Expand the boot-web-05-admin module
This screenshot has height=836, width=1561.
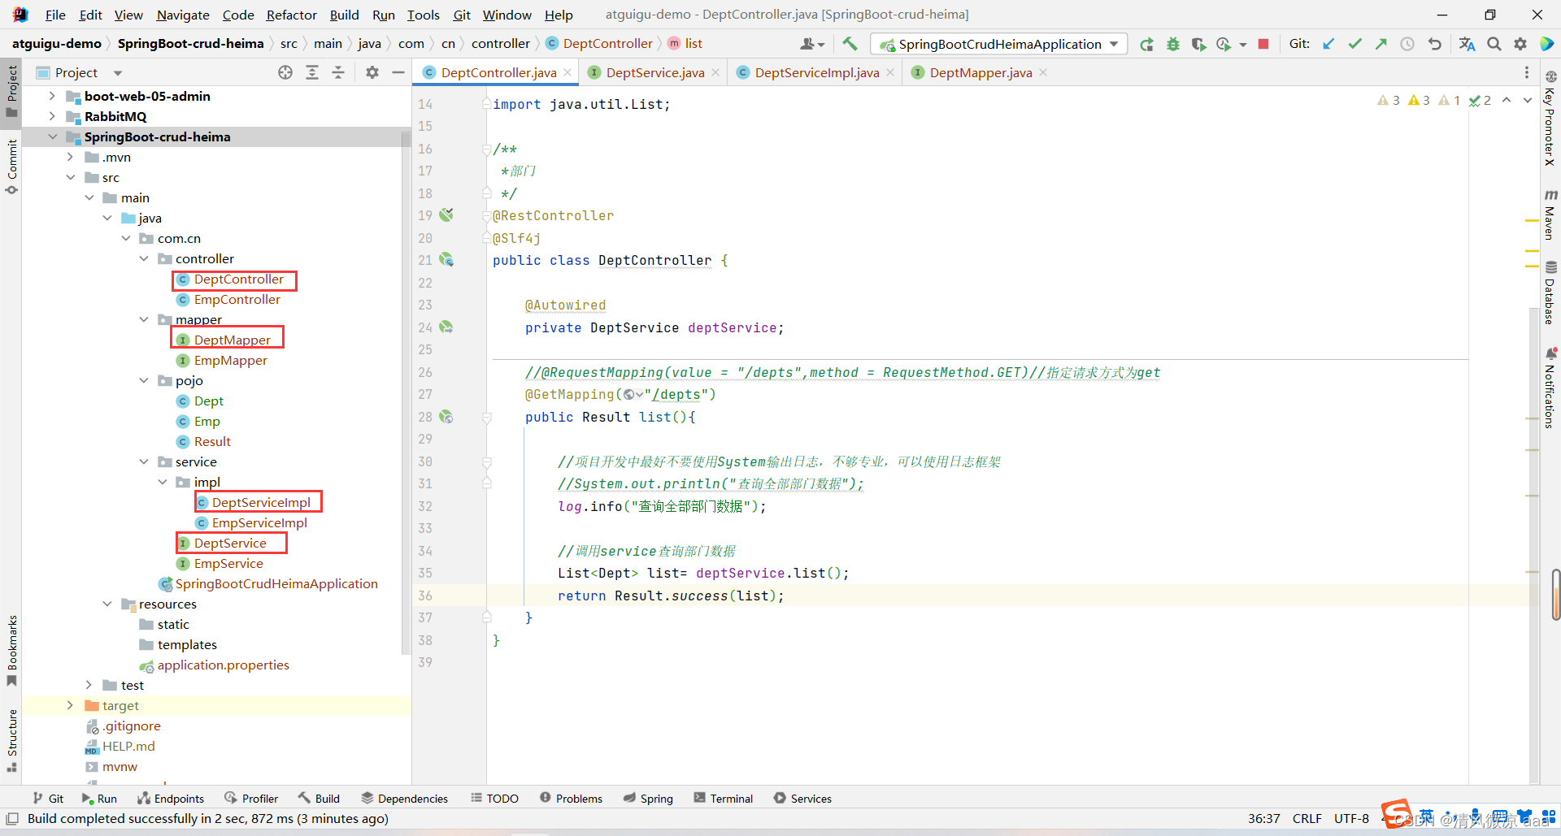[x=52, y=96]
